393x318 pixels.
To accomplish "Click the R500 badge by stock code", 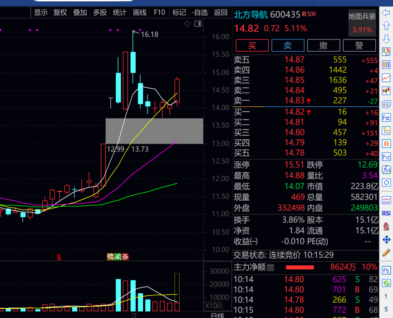I will pyautogui.click(x=309, y=14).
